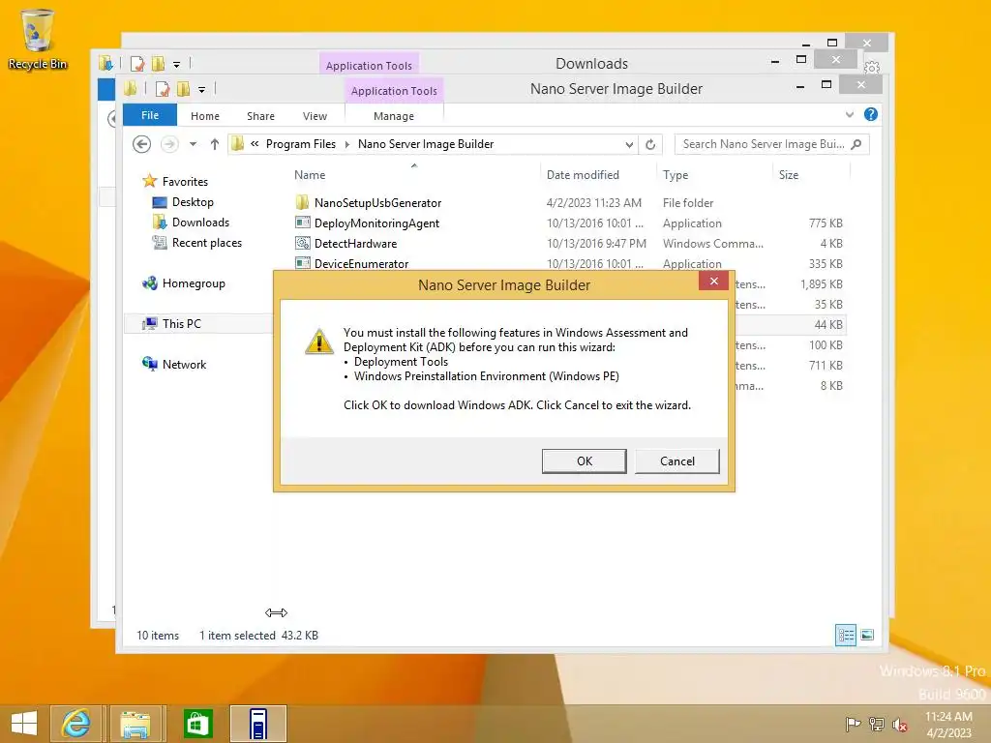The width and height of the screenshot is (991, 743).
Task: Switch to Large icons view layout
Action: 867,635
